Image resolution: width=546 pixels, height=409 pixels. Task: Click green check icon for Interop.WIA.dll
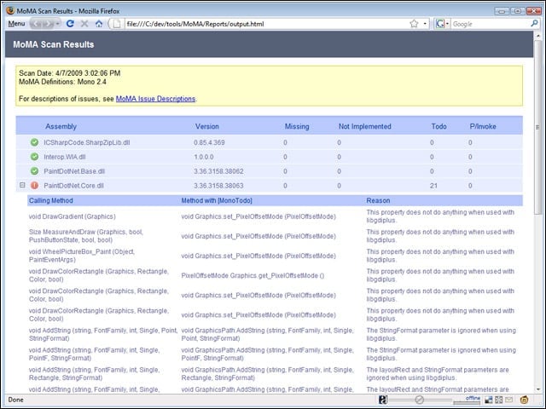click(x=34, y=157)
